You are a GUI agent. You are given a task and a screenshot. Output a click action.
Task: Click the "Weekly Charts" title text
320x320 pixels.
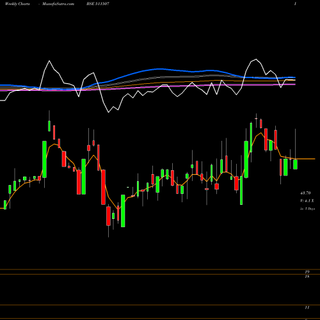[x=17, y=4]
